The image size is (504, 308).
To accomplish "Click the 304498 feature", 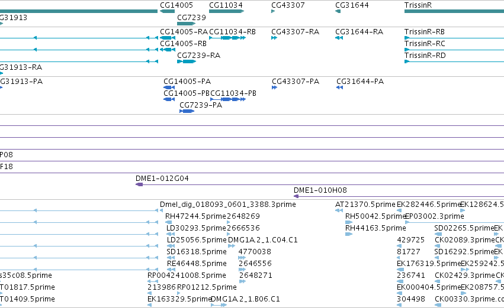I will point(399,305).
